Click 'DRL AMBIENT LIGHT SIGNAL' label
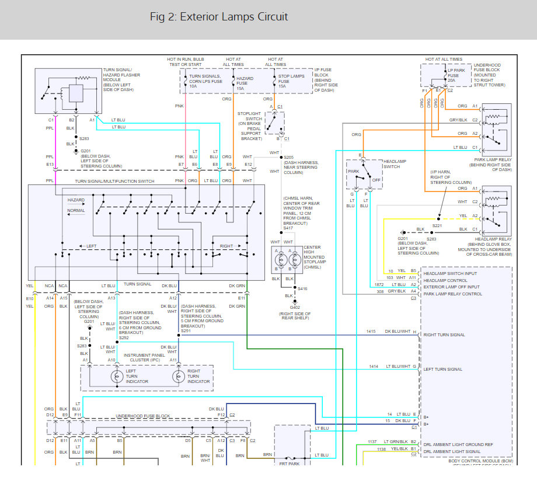The width and height of the screenshot is (537, 484). pyautogui.click(x=452, y=451)
